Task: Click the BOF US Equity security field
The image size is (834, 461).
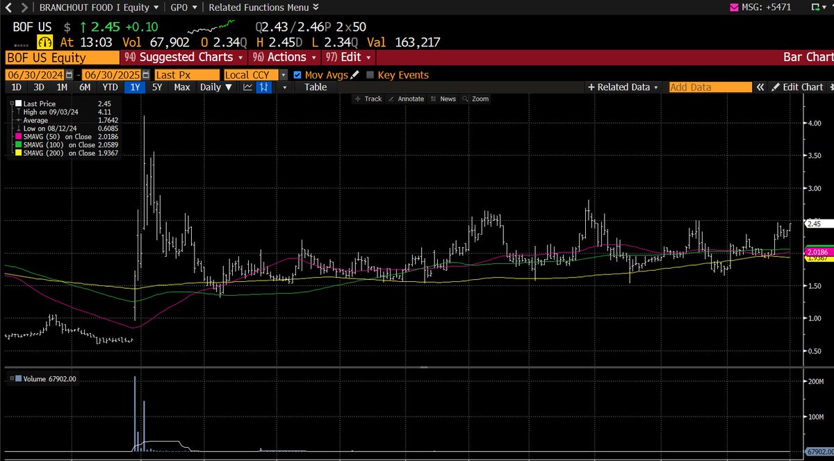Action: tap(61, 57)
